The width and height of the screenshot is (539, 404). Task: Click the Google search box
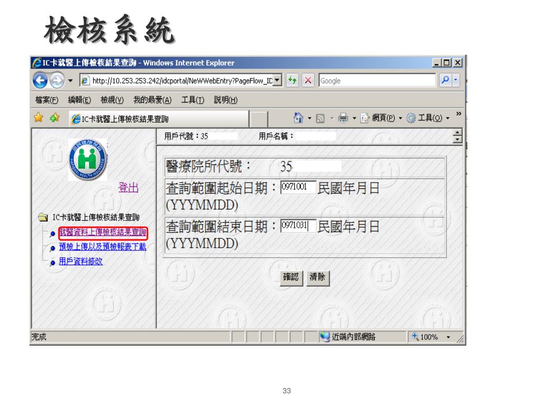click(x=377, y=80)
